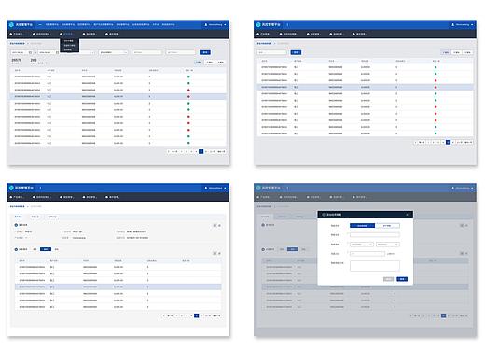Screen dimensions: 485x364
Task: Collapse the list section via arrow, bottom-left mockup
Action: 219,253
